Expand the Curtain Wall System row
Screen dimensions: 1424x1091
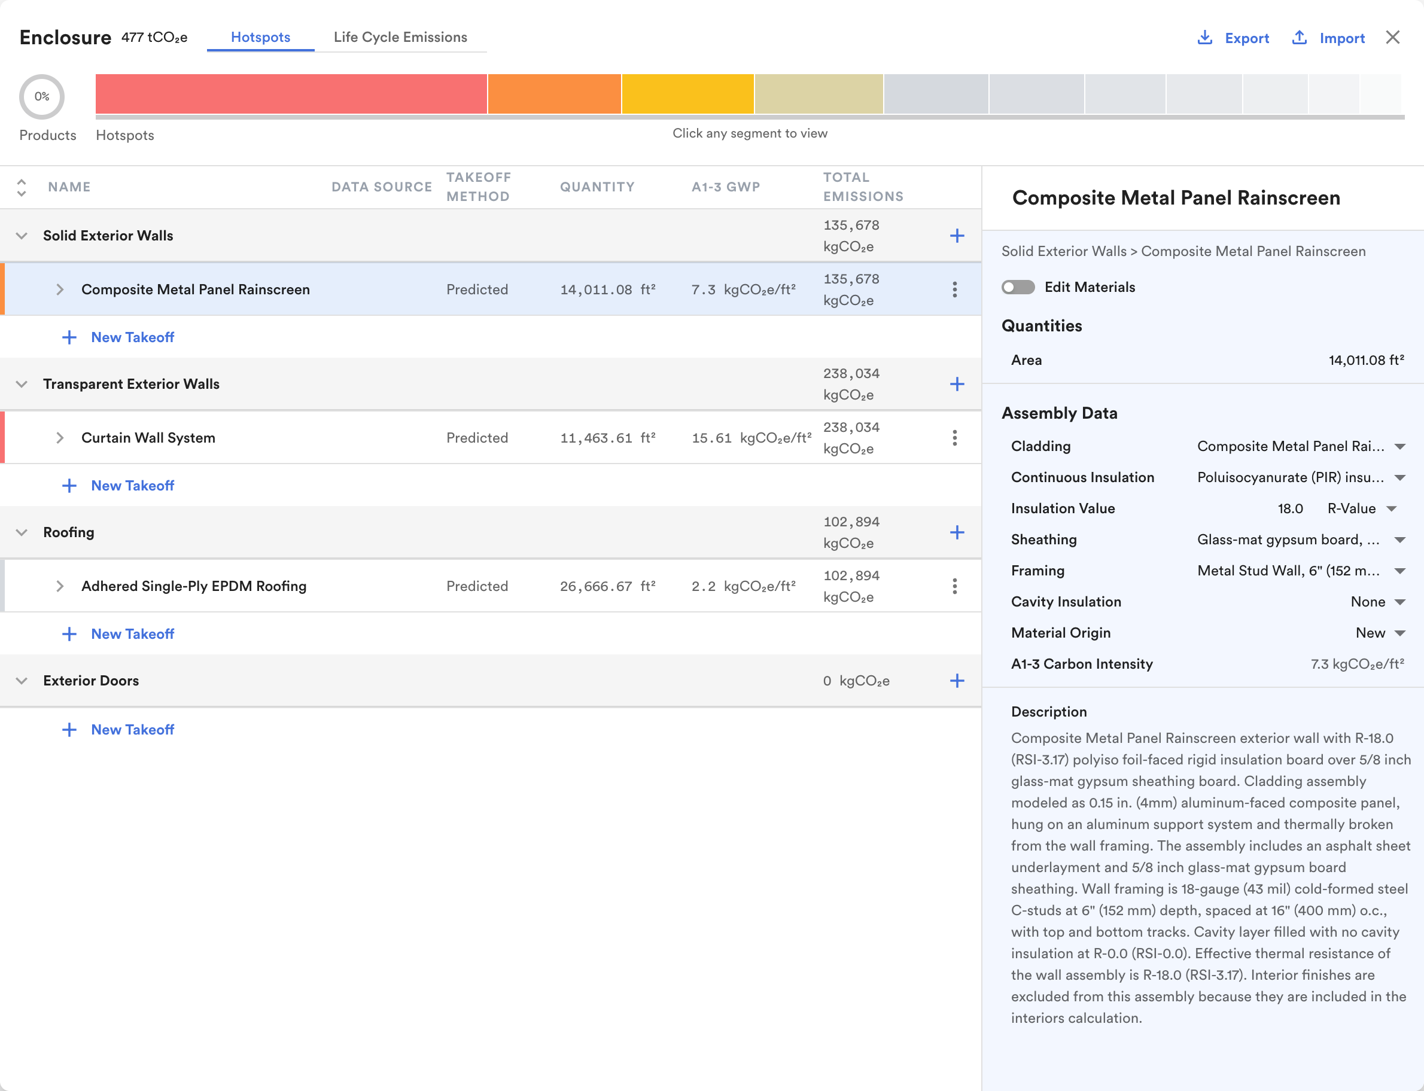pos(60,438)
